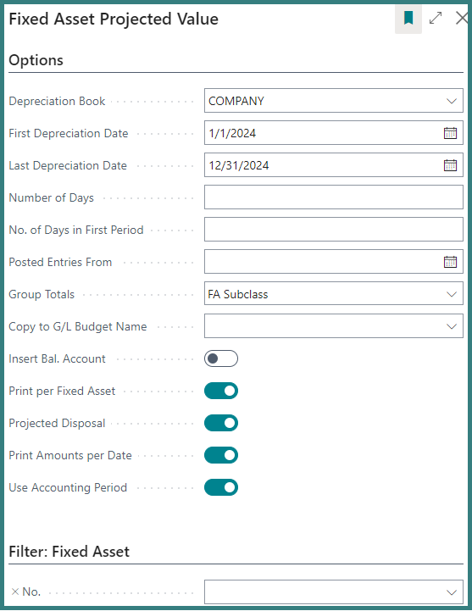This screenshot has height=611, width=472.
Task: Open calendar picker for First Depreciation Date
Action: point(450,133)
